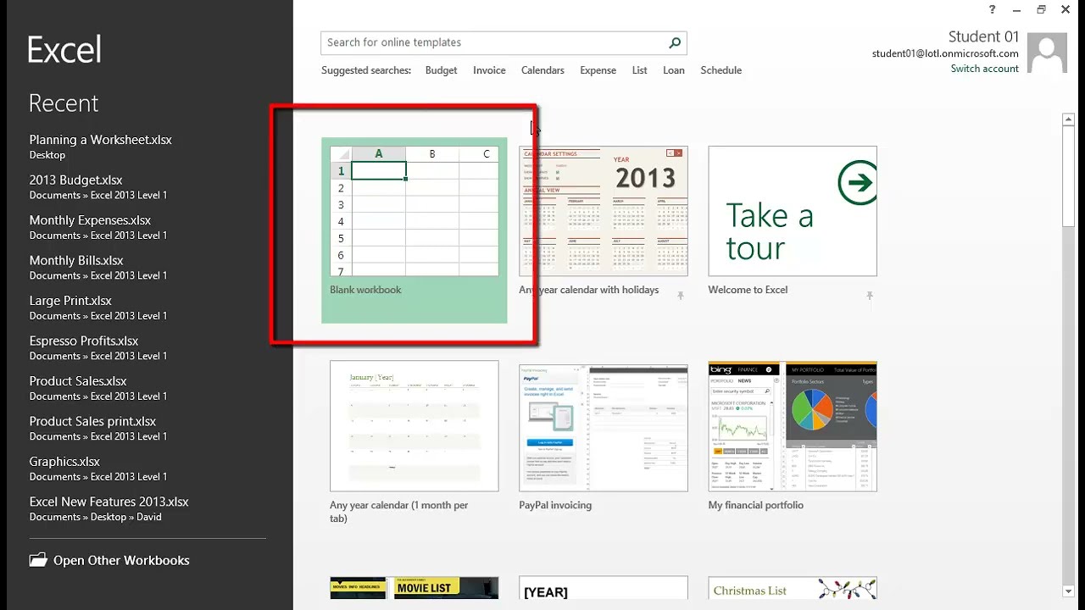This screenshot has height=610, width=1085.
Task: Open the Blank workbook template
Action: pos(414,212)
